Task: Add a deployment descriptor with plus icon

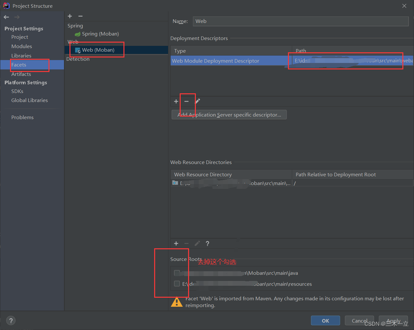Action: pos(176,101)
